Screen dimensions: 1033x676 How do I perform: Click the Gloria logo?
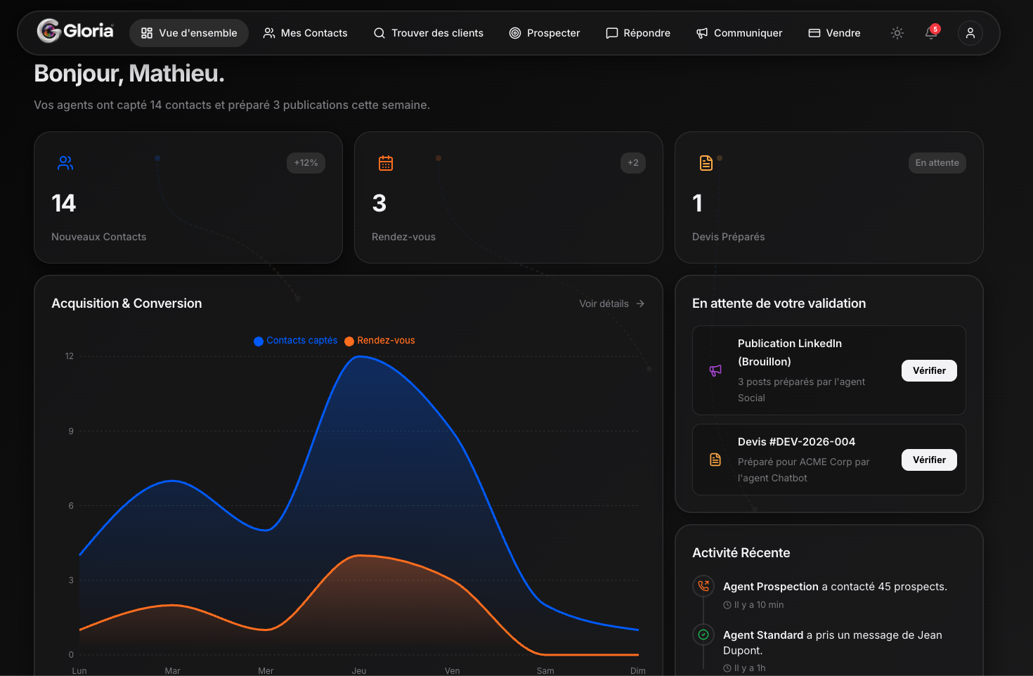coord(75,31)
